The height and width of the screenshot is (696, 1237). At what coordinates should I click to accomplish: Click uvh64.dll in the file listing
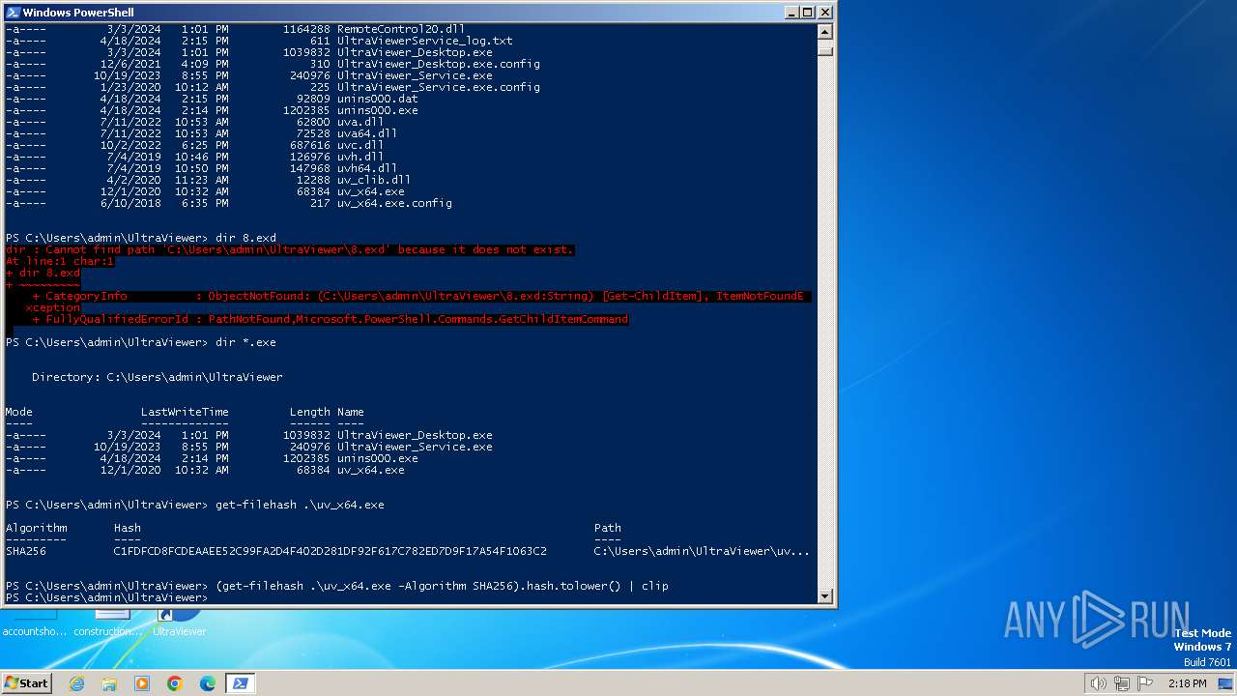[x=367, y=168]
